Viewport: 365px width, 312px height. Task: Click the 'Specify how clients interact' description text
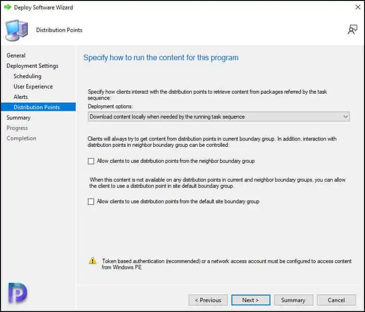tap(207, 95)
